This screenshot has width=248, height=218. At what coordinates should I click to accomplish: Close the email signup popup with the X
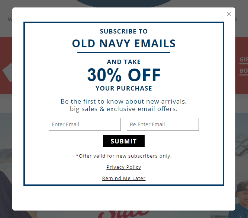click(x=229, y=14)
